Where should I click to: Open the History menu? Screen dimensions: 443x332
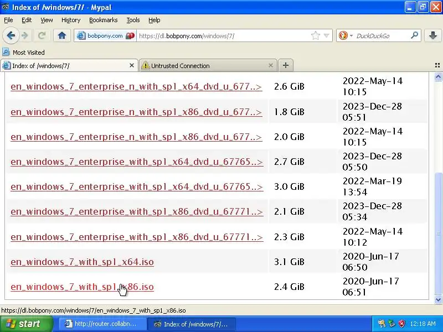click(x=71, y=20)
